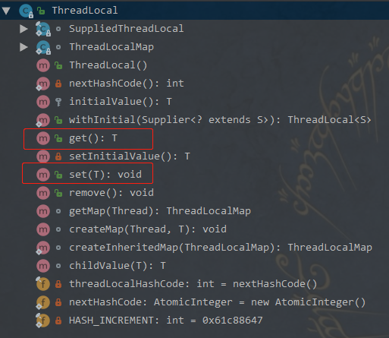Image resolution: width=389 pixels, height=338 pixels.
Task: Click the field icon beside HASH_INCREMENT
Action: click(43, 321)
